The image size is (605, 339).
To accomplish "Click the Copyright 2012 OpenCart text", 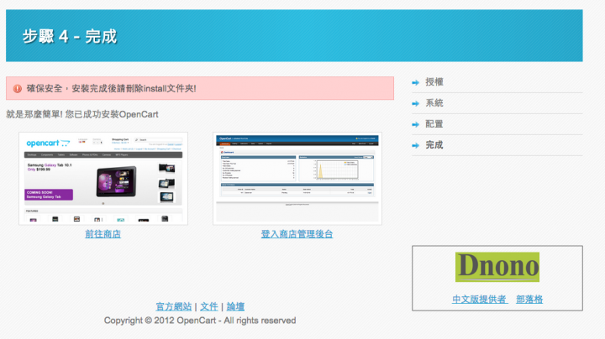I will 200,321.
